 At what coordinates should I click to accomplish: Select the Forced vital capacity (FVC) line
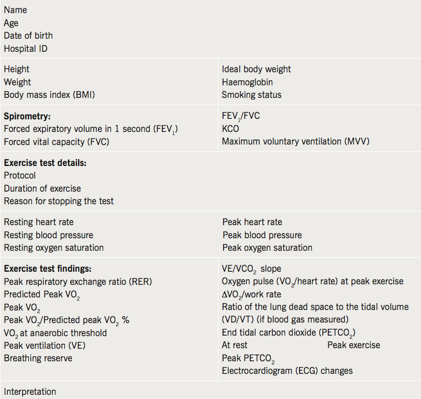(x=57, y=141)
